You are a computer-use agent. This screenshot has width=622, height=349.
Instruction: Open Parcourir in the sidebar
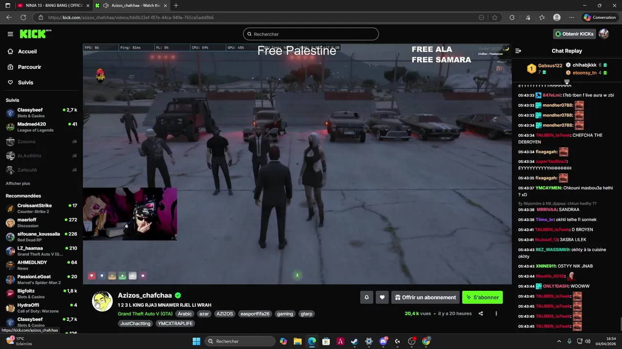tap(30, 67)
